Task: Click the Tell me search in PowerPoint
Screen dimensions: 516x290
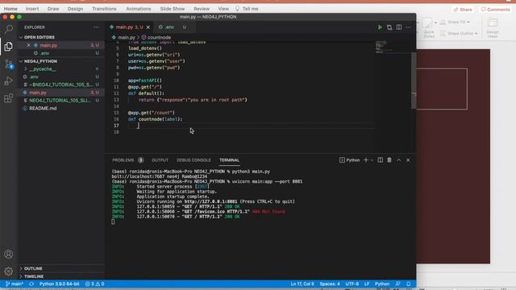Action: [247, 9]
